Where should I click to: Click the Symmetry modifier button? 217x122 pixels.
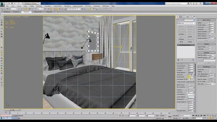(x=181, y=34)
